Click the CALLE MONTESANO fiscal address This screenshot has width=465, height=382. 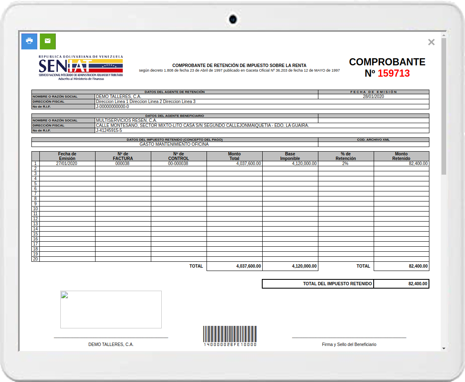pyautogui.click(x=203, y=126)
